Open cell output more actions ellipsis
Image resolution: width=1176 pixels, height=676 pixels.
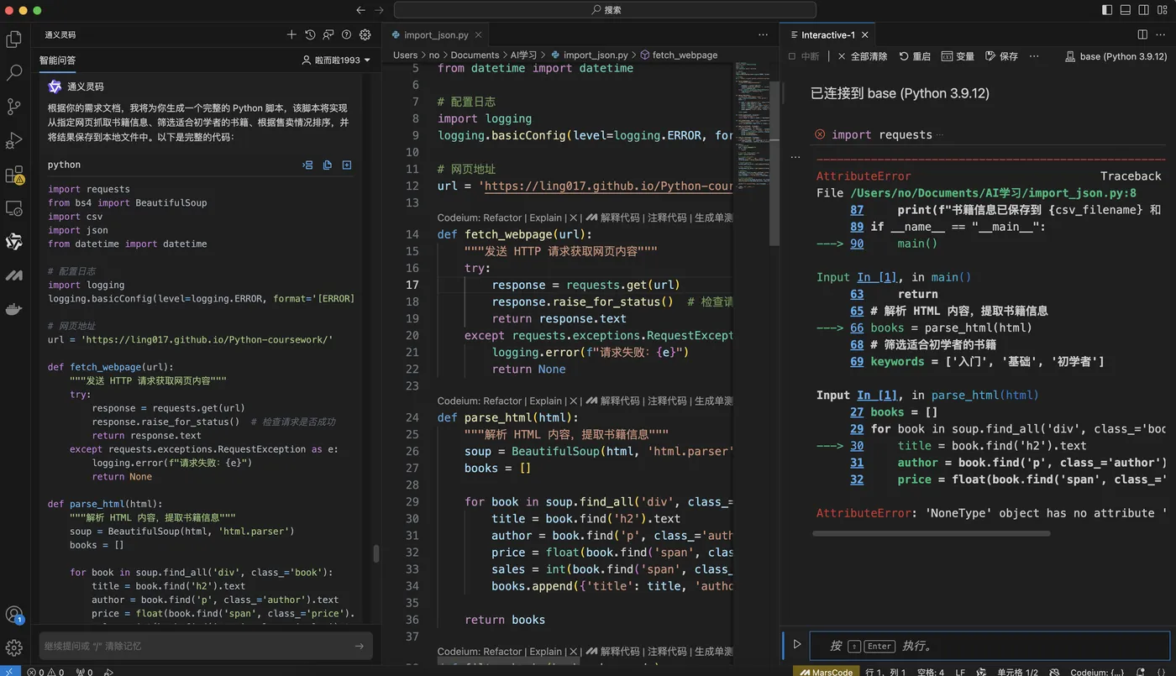click(x=795, y=157)
